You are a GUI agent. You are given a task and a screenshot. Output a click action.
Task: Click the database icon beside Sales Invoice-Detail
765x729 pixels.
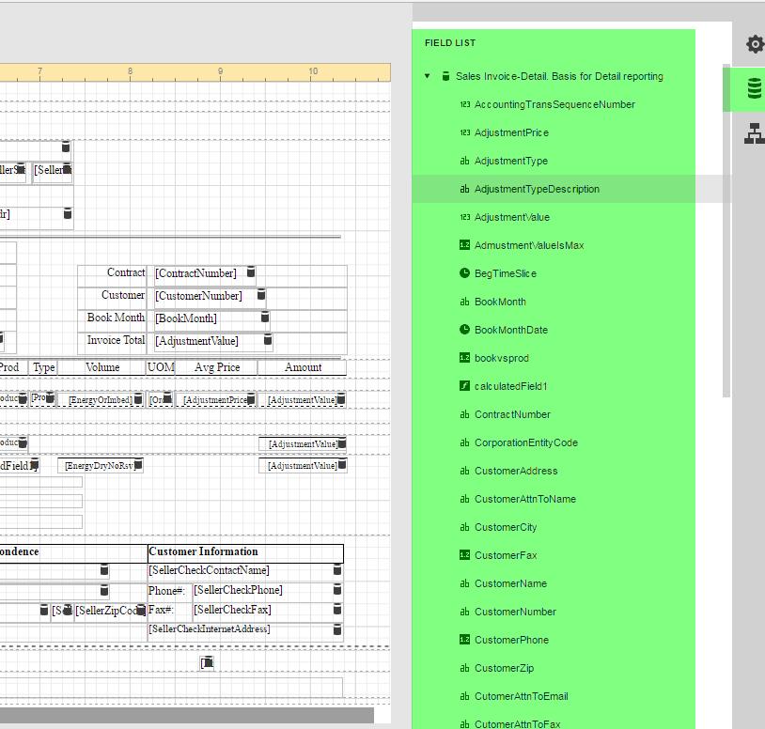click(x=445, y=77)
